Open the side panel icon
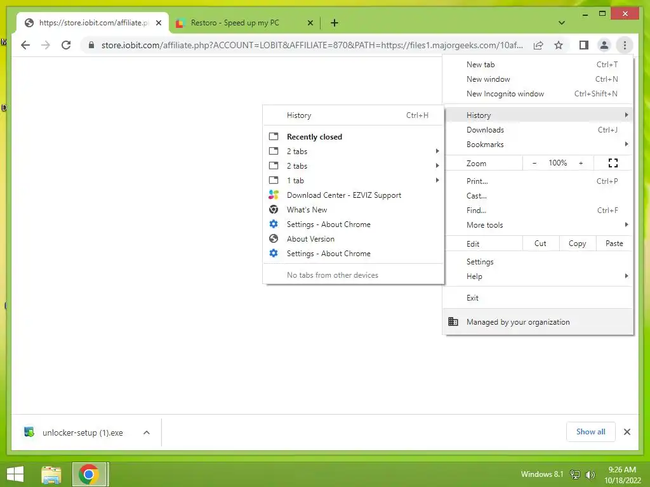The height and width of the screenshot is (487, 650). [x=584, y=45]
